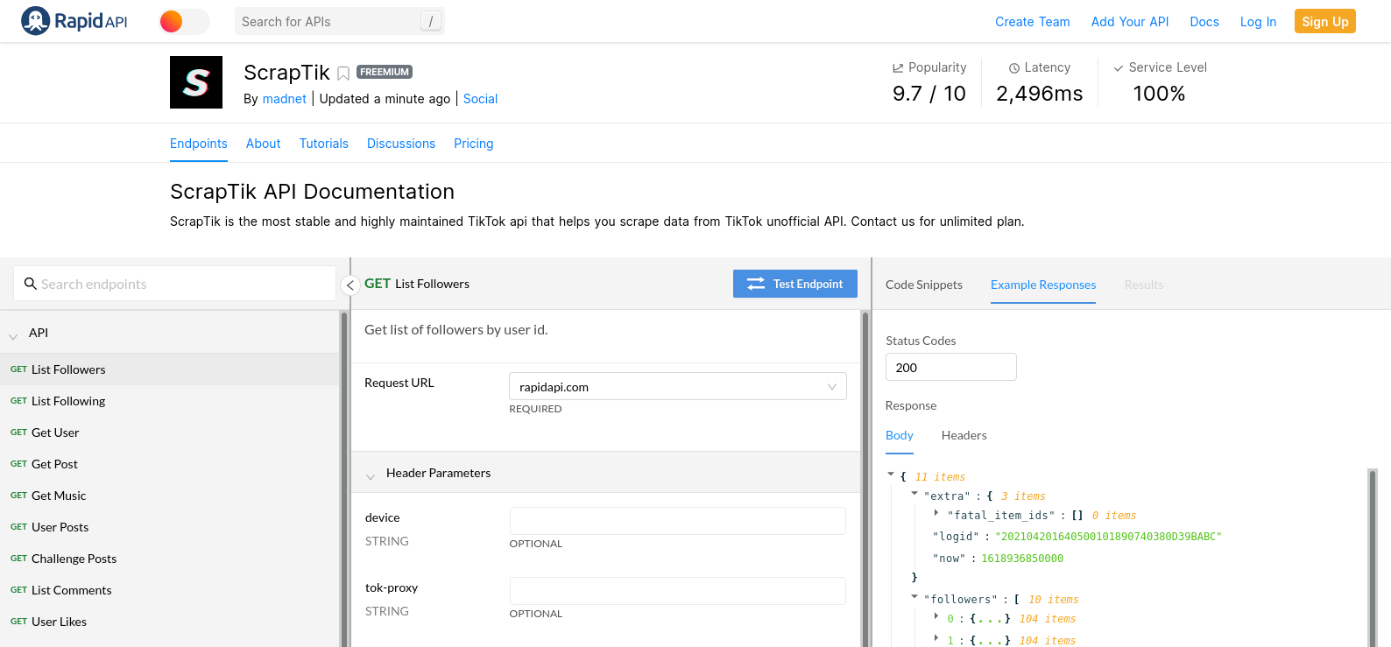
Task: Switch to the Endpoints tab
Action: 199,144
